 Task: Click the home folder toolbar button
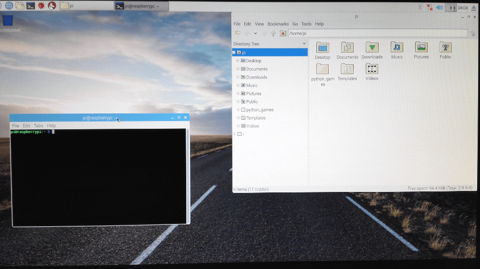point(283,34)
